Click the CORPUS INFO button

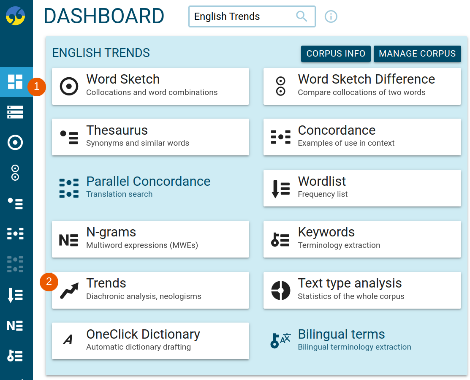click(336, 54)
